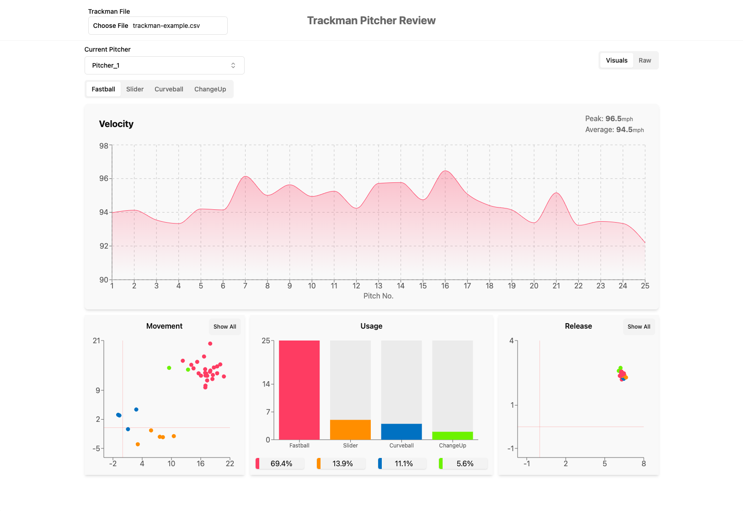Click the orange Slider usage bar
The image size is (743, 511).
pos(350,430)
